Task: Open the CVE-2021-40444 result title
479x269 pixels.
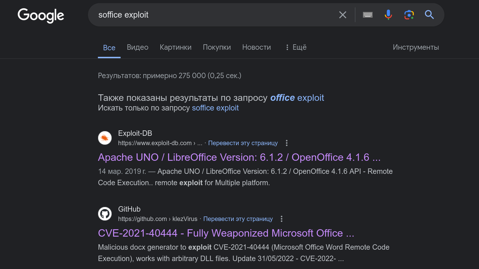Action: pyautogui.click(x=226, y=233)
